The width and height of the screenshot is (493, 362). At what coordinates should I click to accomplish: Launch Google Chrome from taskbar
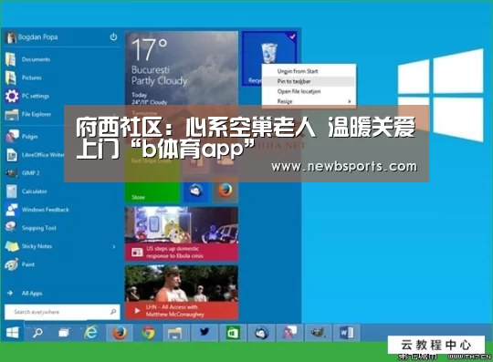pyautogui.click(x=148, y=333)
